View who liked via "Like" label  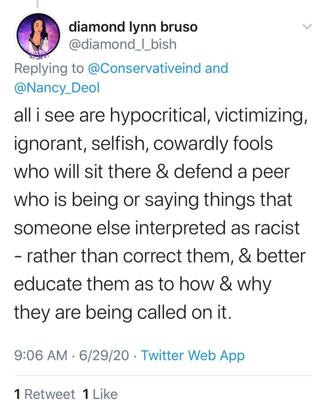[x=105, y=394]
